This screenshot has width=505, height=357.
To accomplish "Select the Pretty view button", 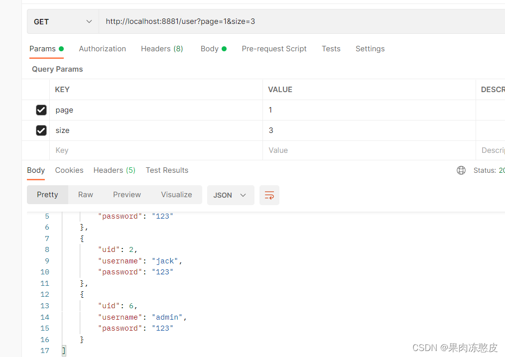I will click(47, 195).
